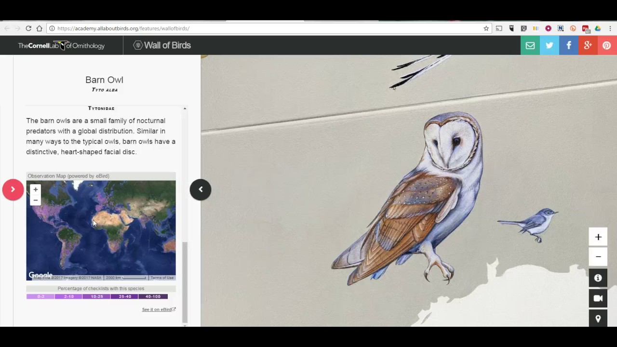Click the Barn Owl heading text
Image resolution: width=617 pixels, height=347 pixels.
point(104,80)
